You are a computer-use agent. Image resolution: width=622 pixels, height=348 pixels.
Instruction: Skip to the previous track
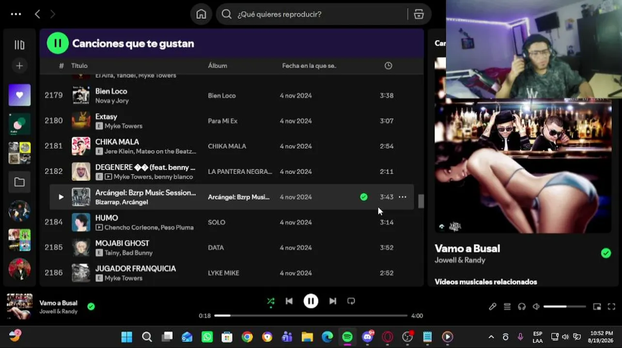coord(289,301)
